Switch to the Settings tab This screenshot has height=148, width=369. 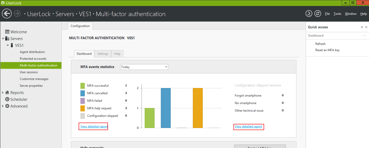103,54
